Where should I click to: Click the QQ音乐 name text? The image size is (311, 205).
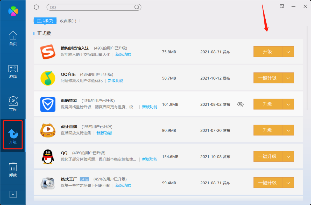(x=69, y=74)
